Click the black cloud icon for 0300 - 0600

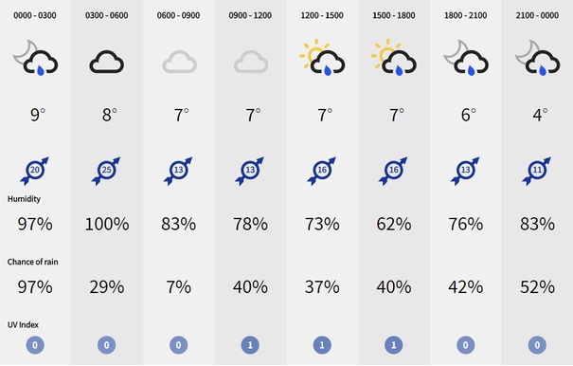[107, 62]
